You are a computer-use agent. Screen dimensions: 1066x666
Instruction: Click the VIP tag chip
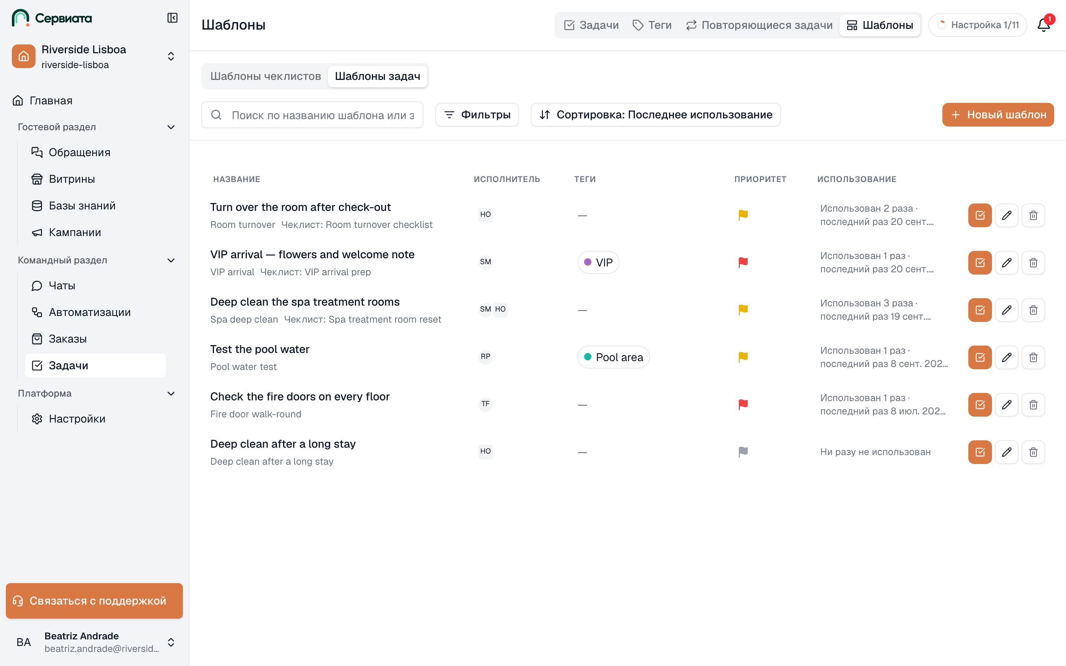pos(598,263)
